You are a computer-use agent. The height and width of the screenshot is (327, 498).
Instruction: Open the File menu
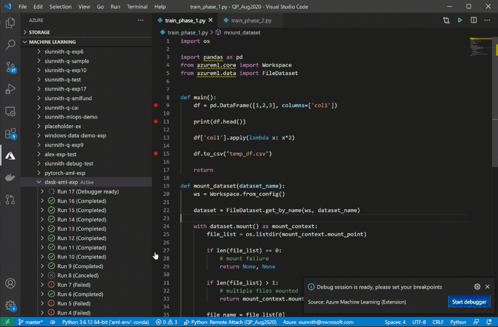pyautogui.click(x=22, y=6)
